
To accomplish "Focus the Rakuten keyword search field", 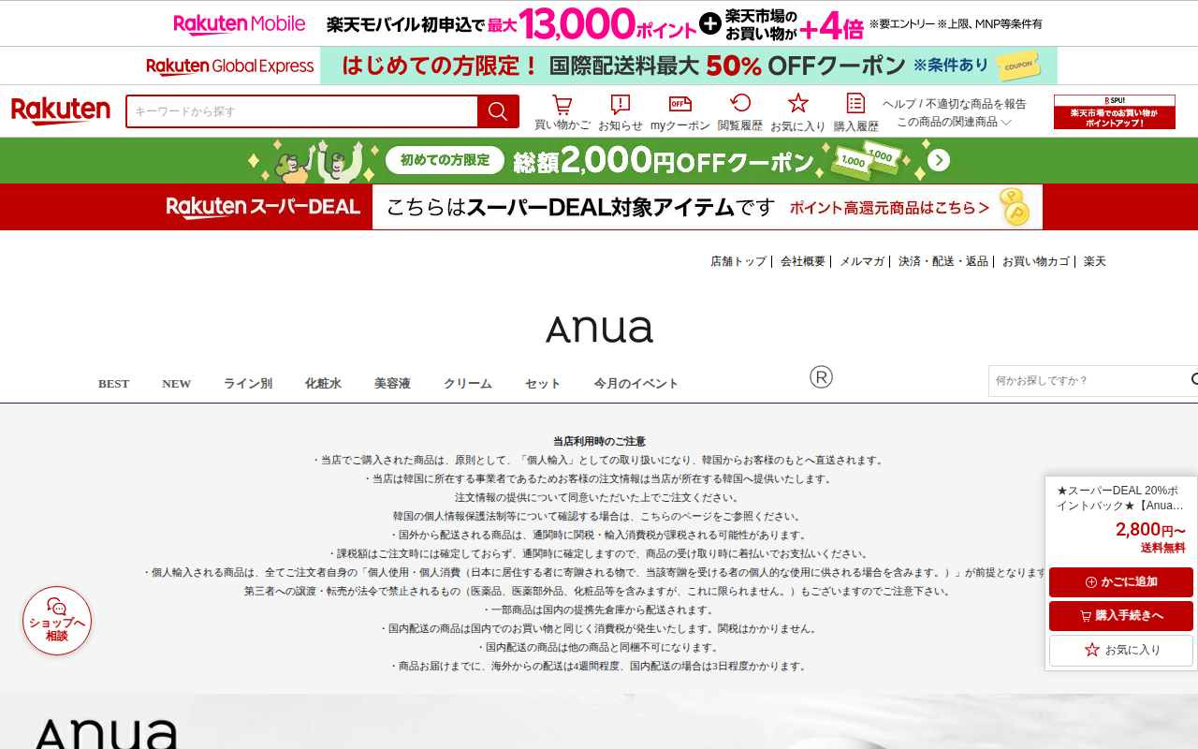I will coord(302,111).
